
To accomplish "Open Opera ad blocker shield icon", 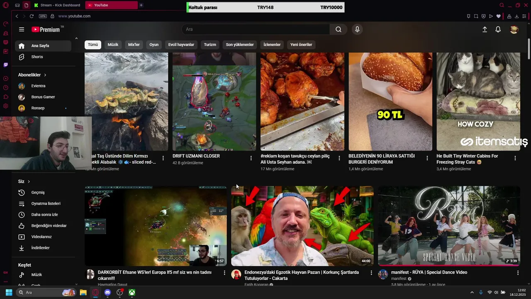I will pyautogui.click(x=483, y=16).
